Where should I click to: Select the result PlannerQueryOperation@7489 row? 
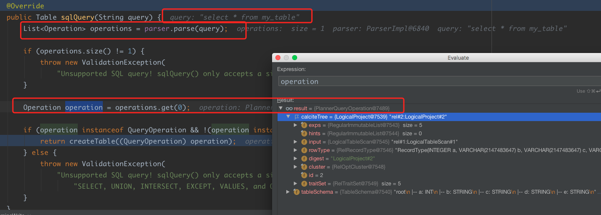[439, 109]
